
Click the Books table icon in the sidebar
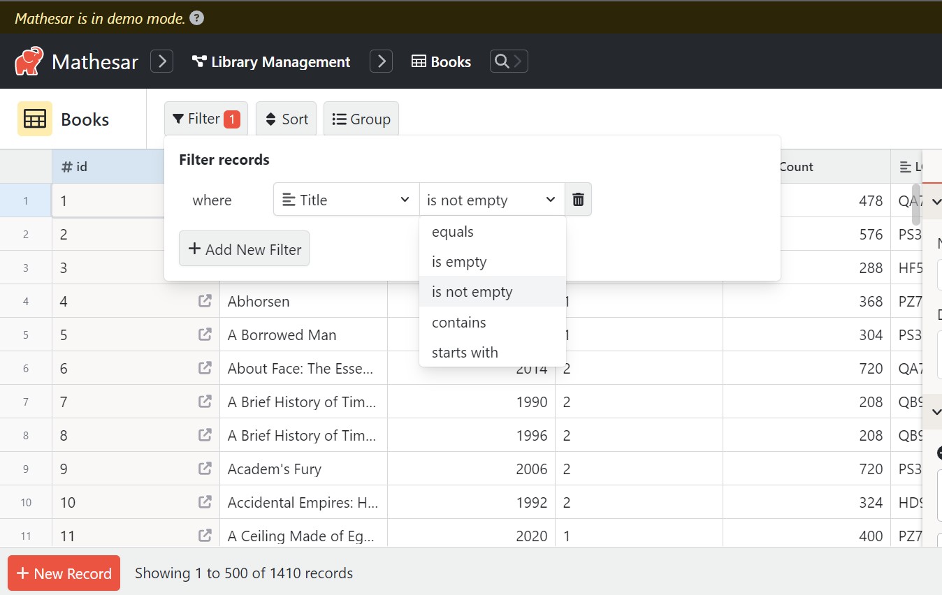tap(34, 119)
